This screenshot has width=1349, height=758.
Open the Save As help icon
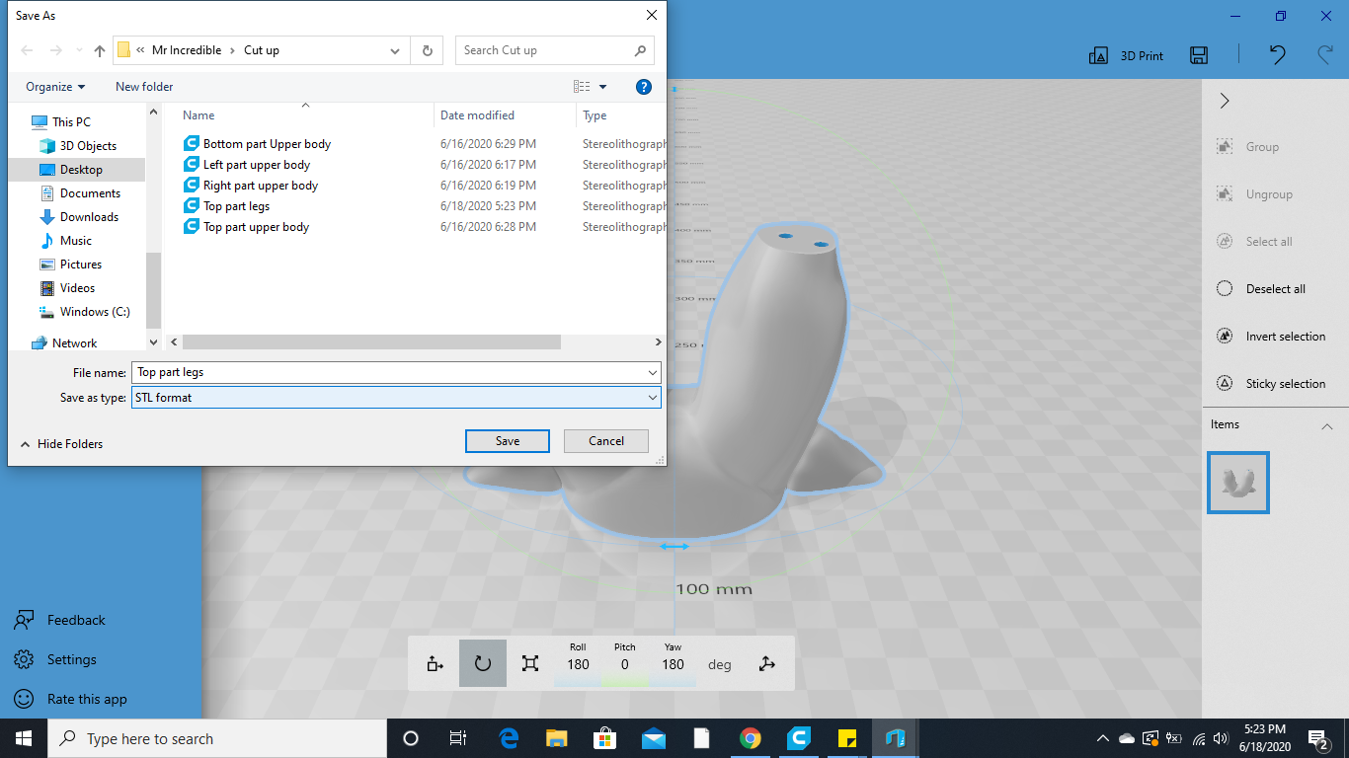[644, 87]
